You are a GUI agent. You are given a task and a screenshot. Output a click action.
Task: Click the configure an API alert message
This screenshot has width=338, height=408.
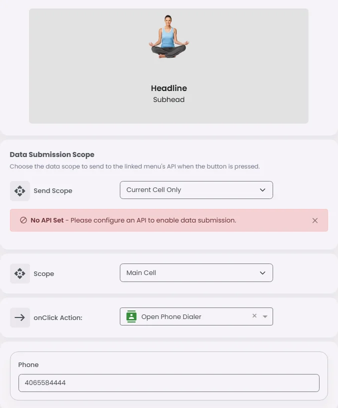coord(153,220)
